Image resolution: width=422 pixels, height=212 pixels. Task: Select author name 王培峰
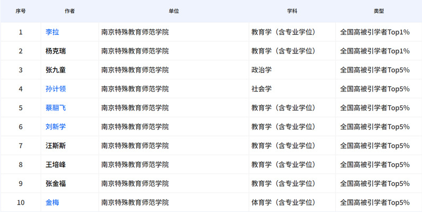[56, 165]
